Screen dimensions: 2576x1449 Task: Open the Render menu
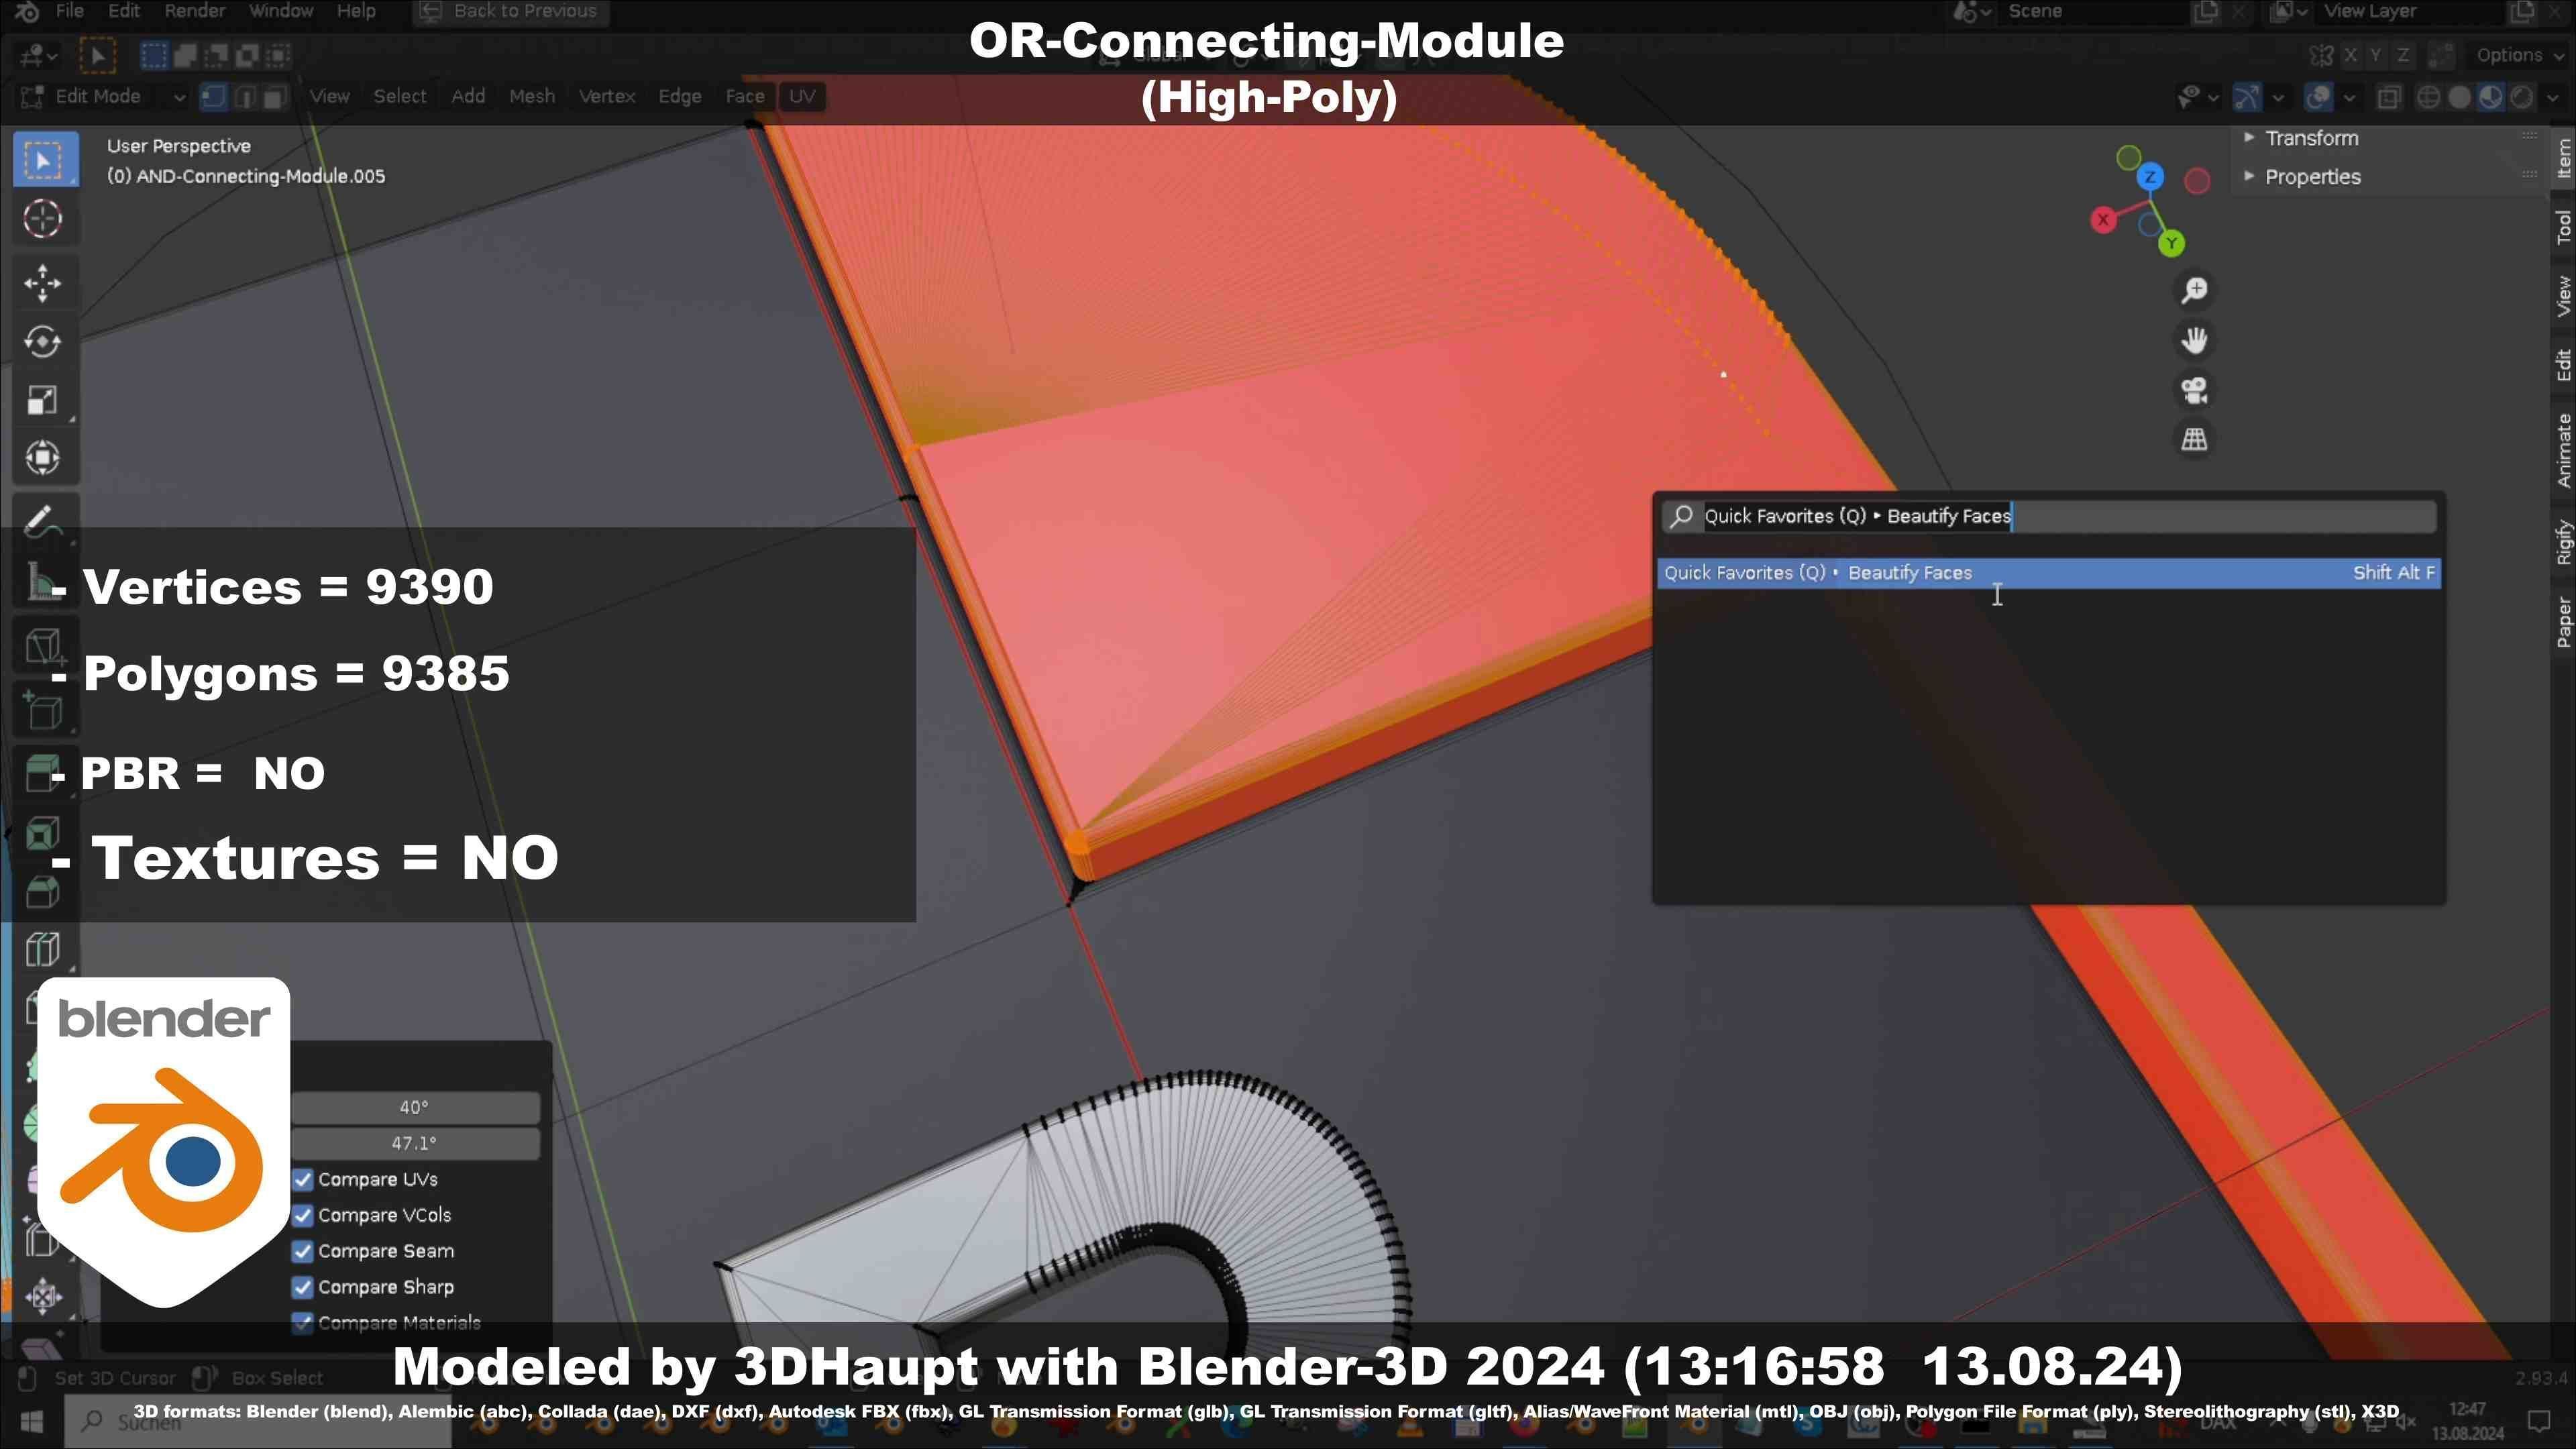coord(194,11)
